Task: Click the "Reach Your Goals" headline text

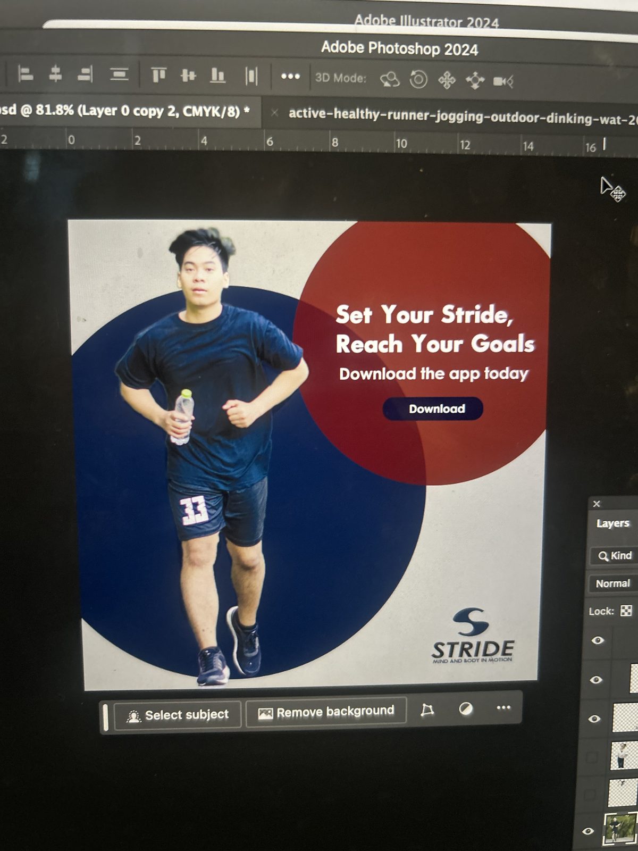Action: coord(435,344)
